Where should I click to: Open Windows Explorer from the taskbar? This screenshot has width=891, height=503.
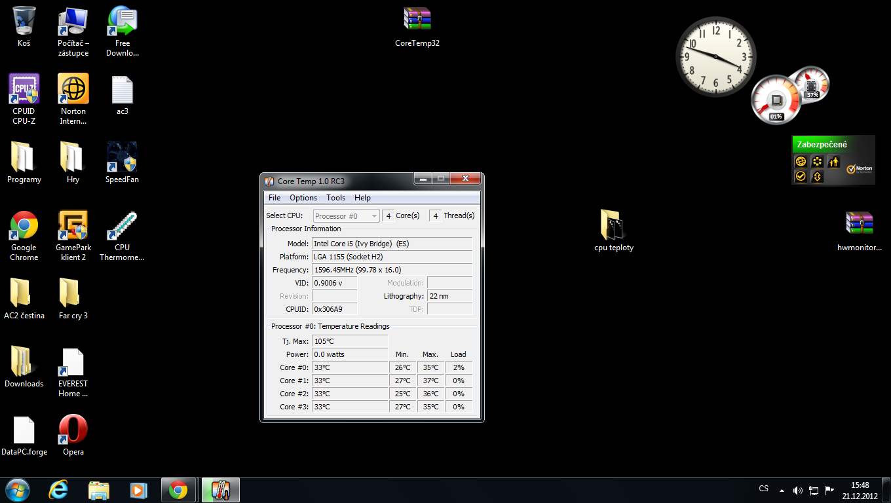pos(99,490)
